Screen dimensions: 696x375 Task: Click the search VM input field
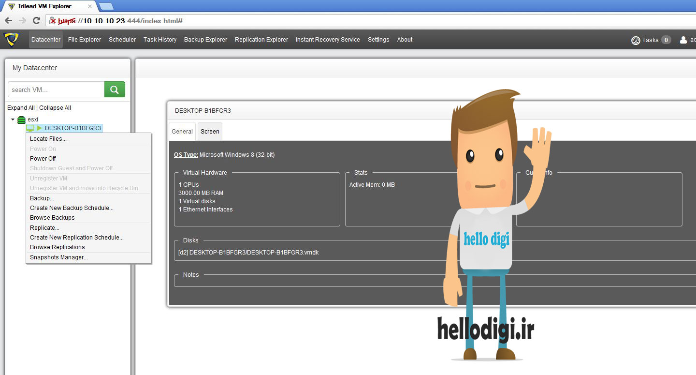tap(56, 90)
